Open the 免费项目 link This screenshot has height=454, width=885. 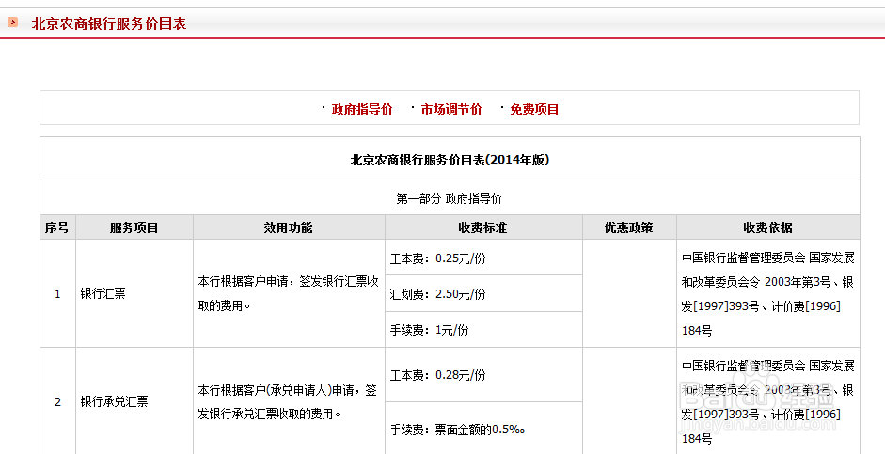(534, 109)
